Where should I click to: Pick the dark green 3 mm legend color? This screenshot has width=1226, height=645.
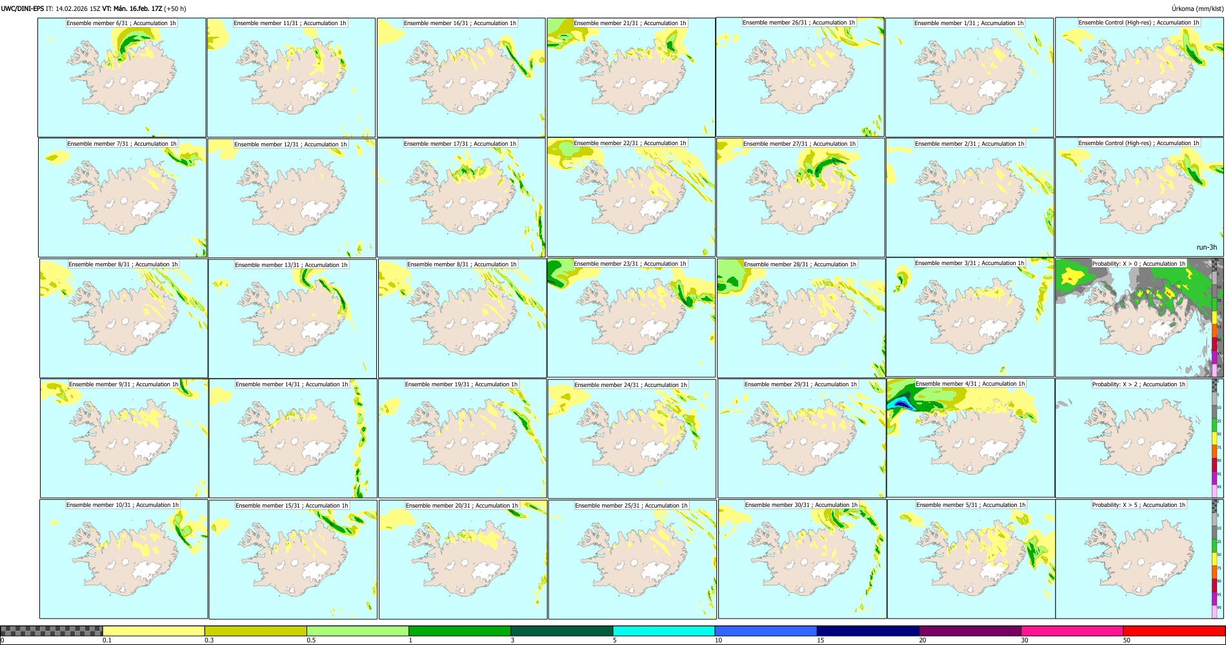click(561, 631)
